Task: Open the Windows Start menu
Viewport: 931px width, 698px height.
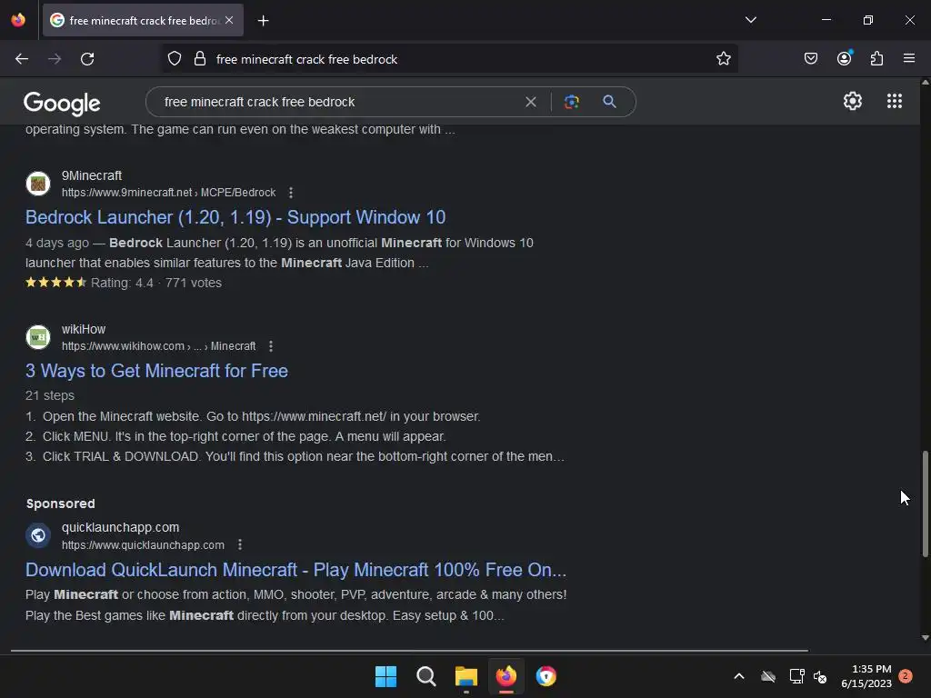Action: point(385,676)
